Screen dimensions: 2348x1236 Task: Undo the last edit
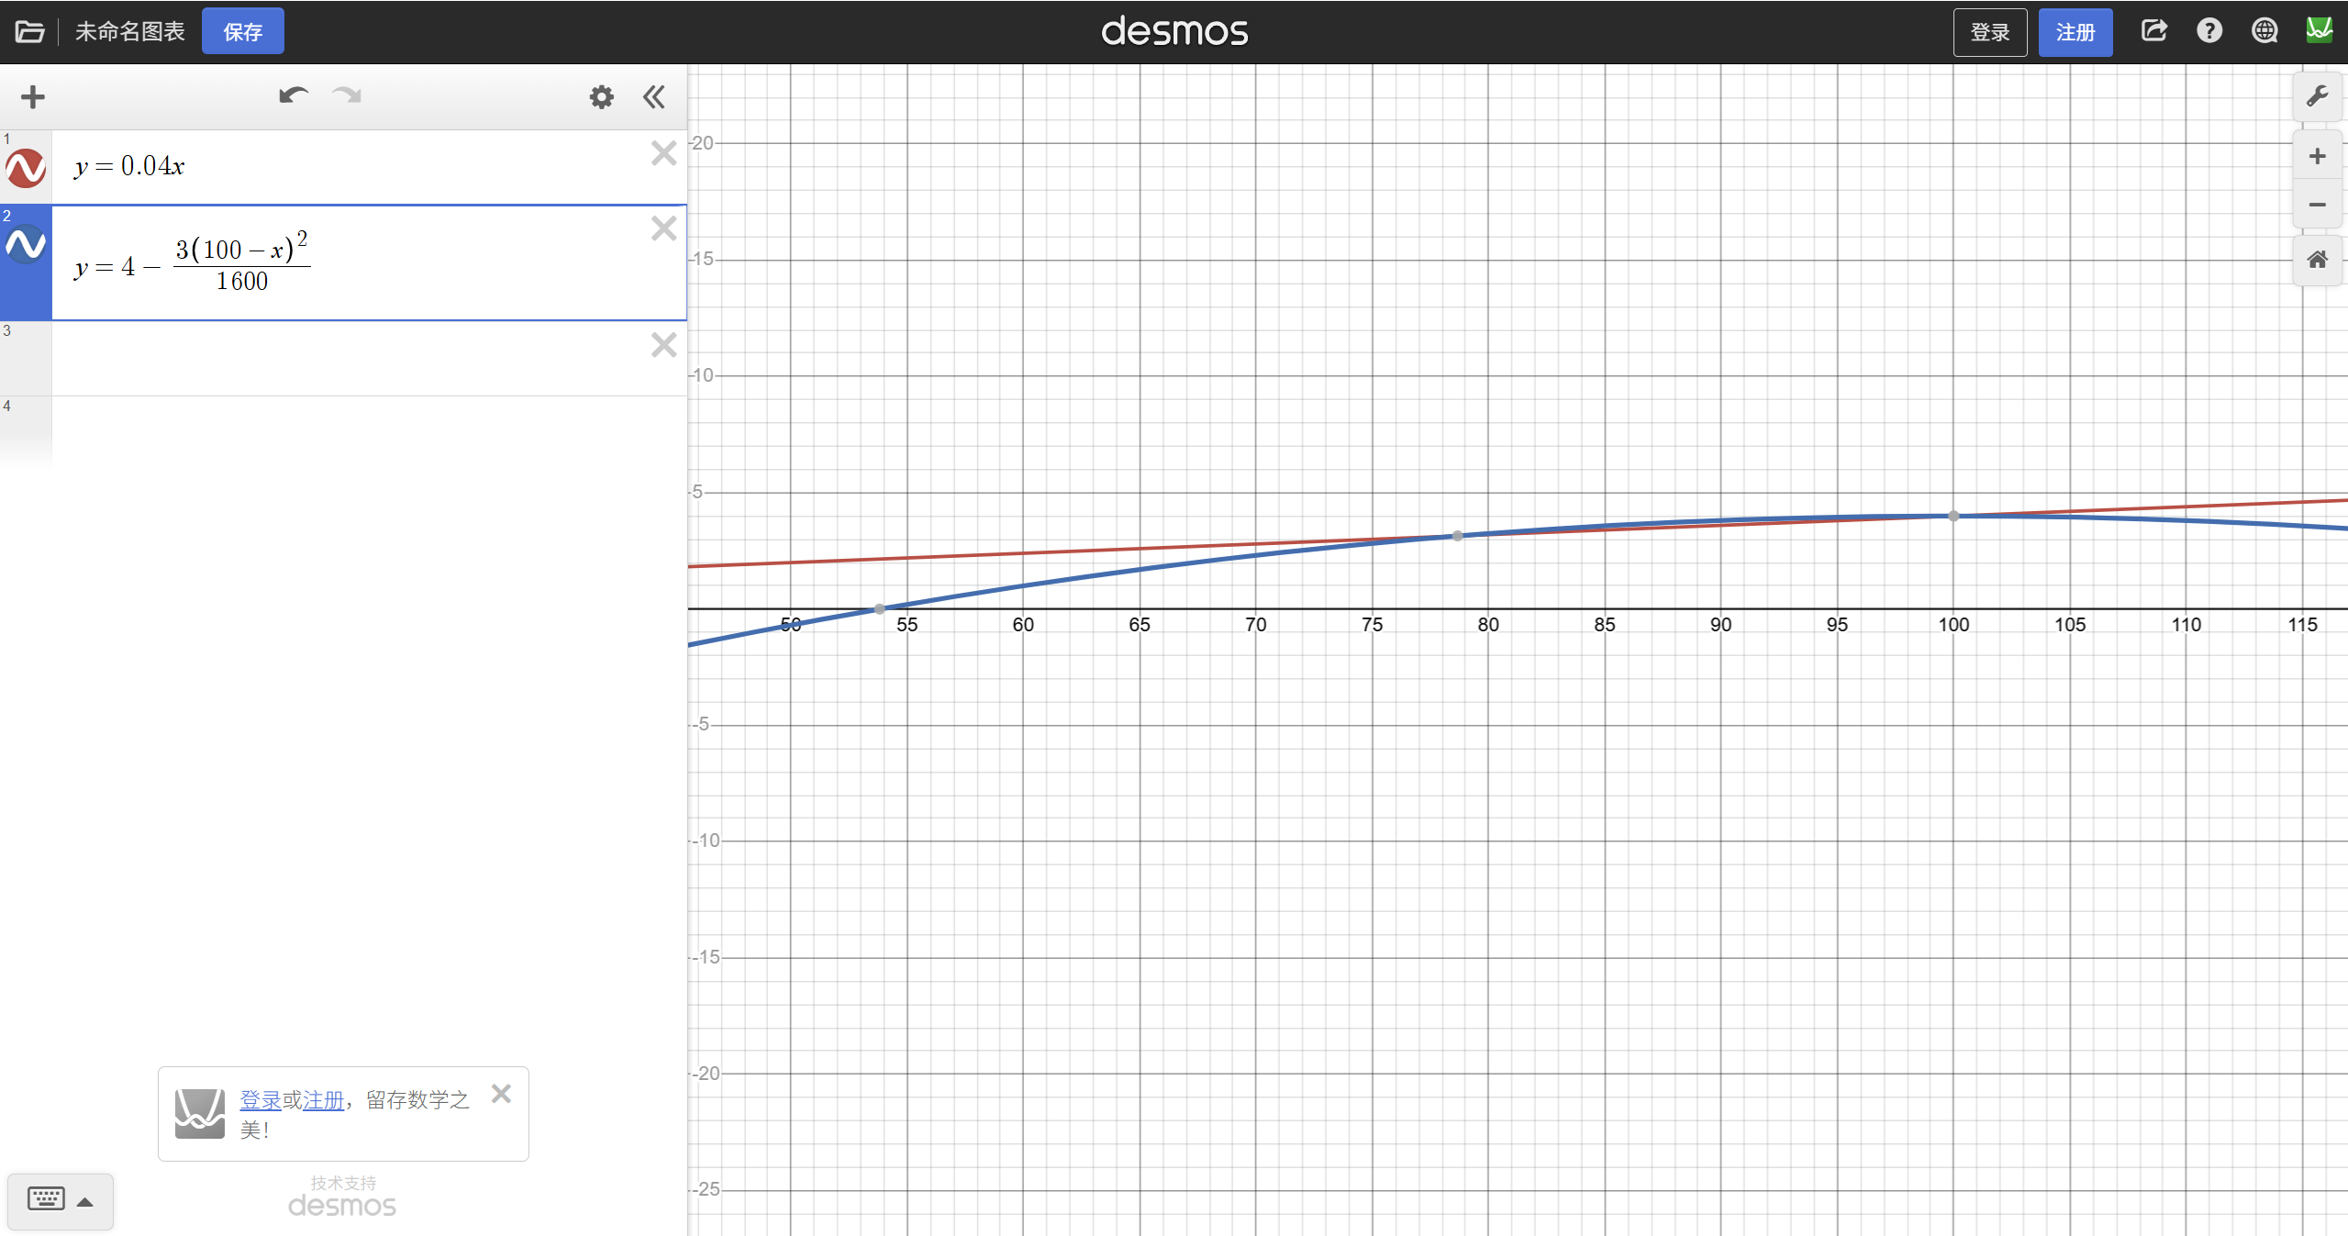[x=294, y=95]
